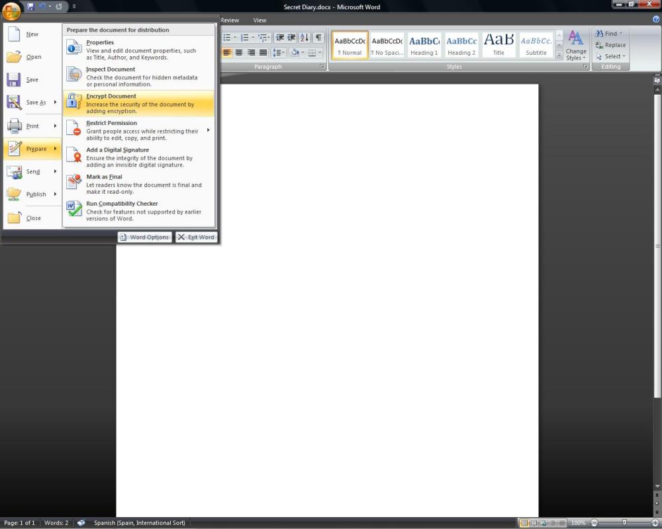Choose Save from the Office menu
The image size is (662, 529).
32,80
